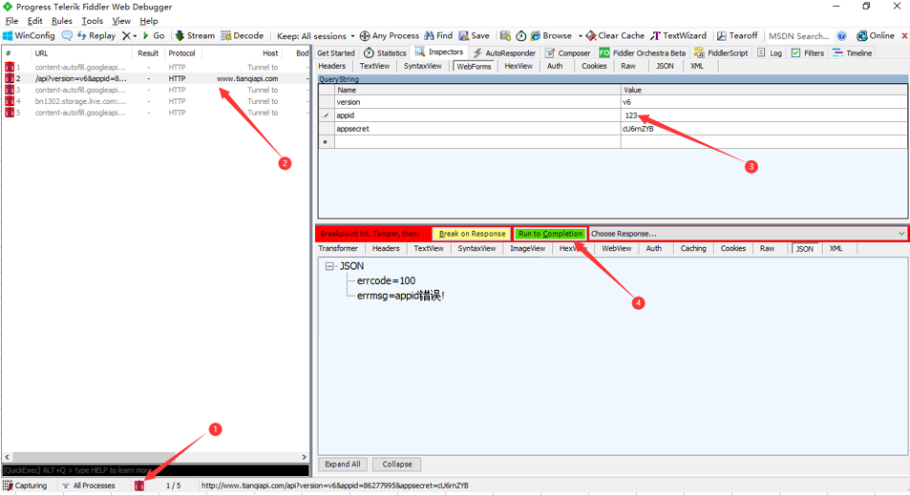This screenshot has width=910, height=496.
Task: Open All Processes filter in status bar
Action: pos(88,486)
